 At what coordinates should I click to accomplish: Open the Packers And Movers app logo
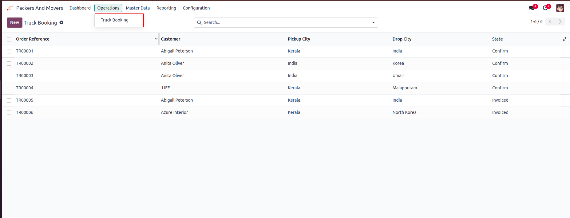[10, 8]
